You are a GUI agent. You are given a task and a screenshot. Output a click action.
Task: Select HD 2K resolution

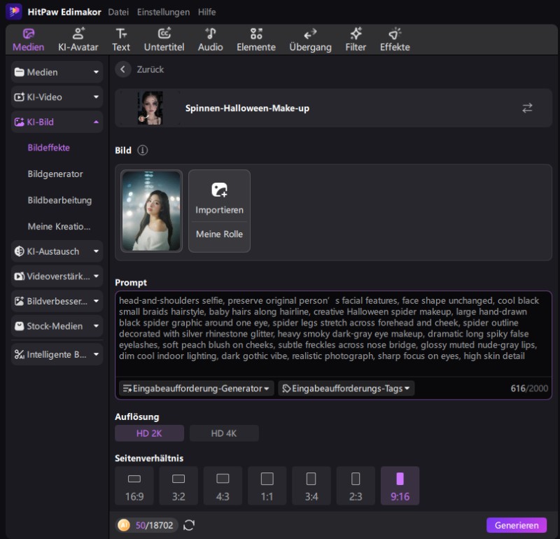coord(149,433)
